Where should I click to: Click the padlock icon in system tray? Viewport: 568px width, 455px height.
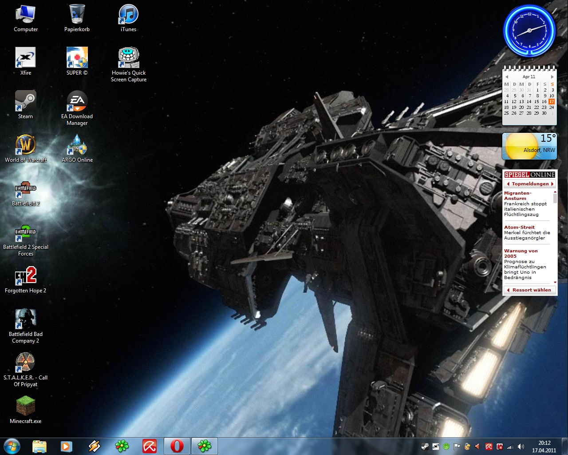pyautogui.click(x=467, y=447)
